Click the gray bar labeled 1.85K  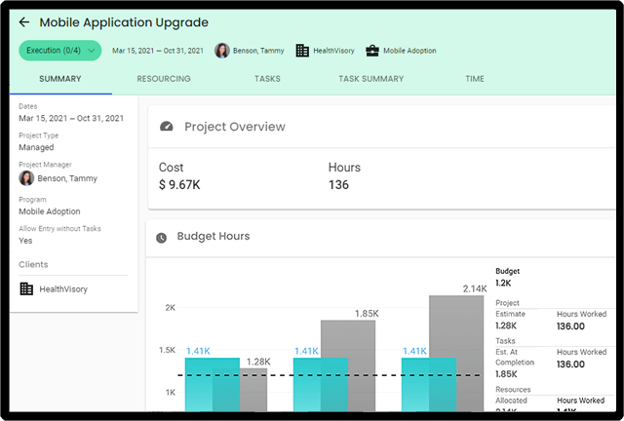pos(362,366)
